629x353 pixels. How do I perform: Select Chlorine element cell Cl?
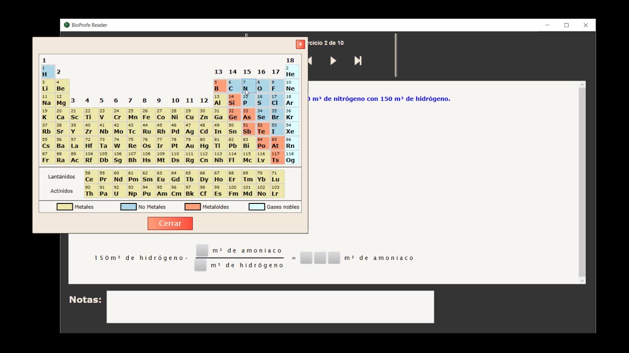pos(277,100)
